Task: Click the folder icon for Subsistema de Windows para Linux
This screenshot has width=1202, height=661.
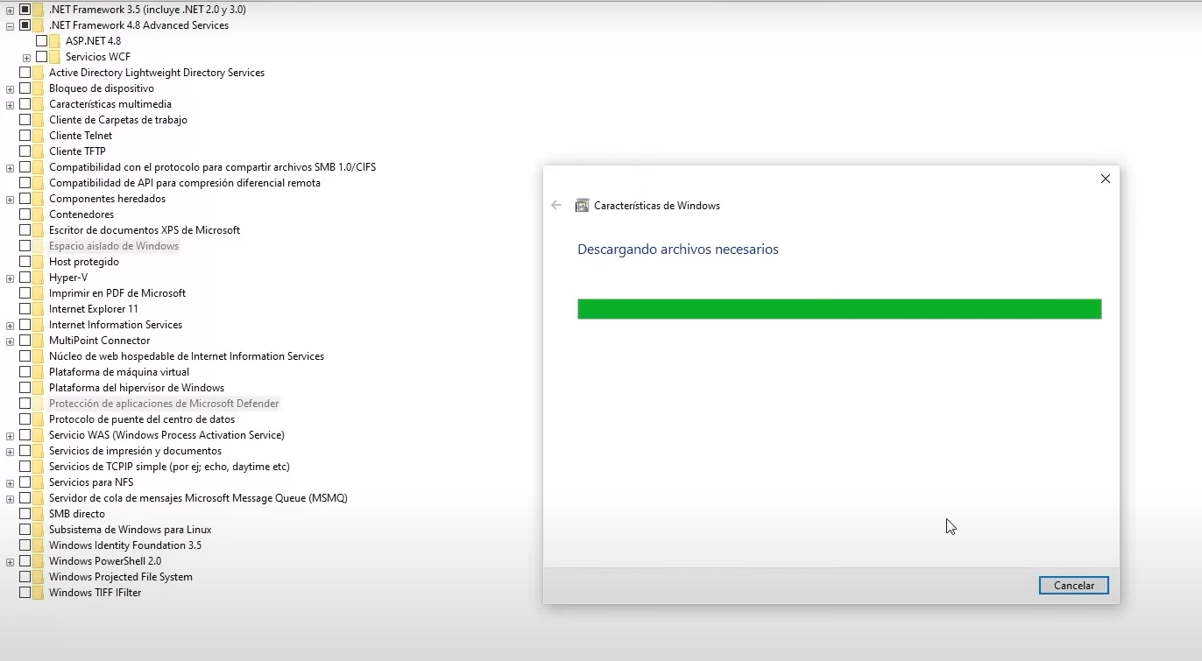Action: pyautogui.click(x=38, y=530)
